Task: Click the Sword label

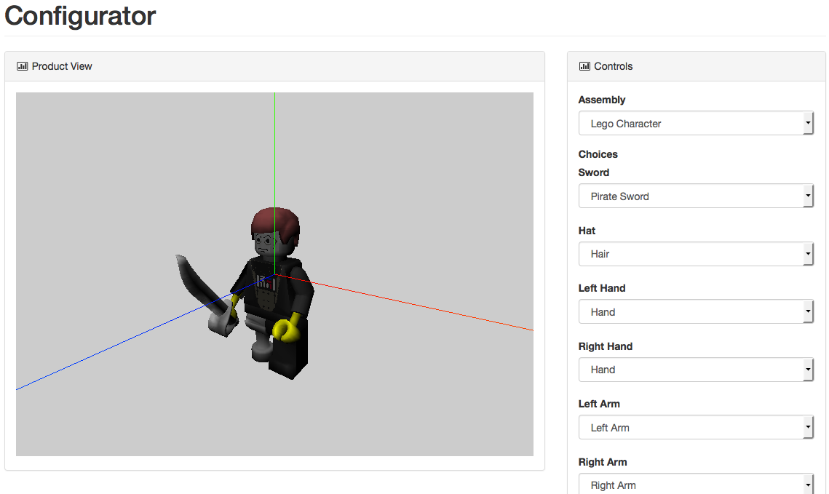Action: click(594, 172)
